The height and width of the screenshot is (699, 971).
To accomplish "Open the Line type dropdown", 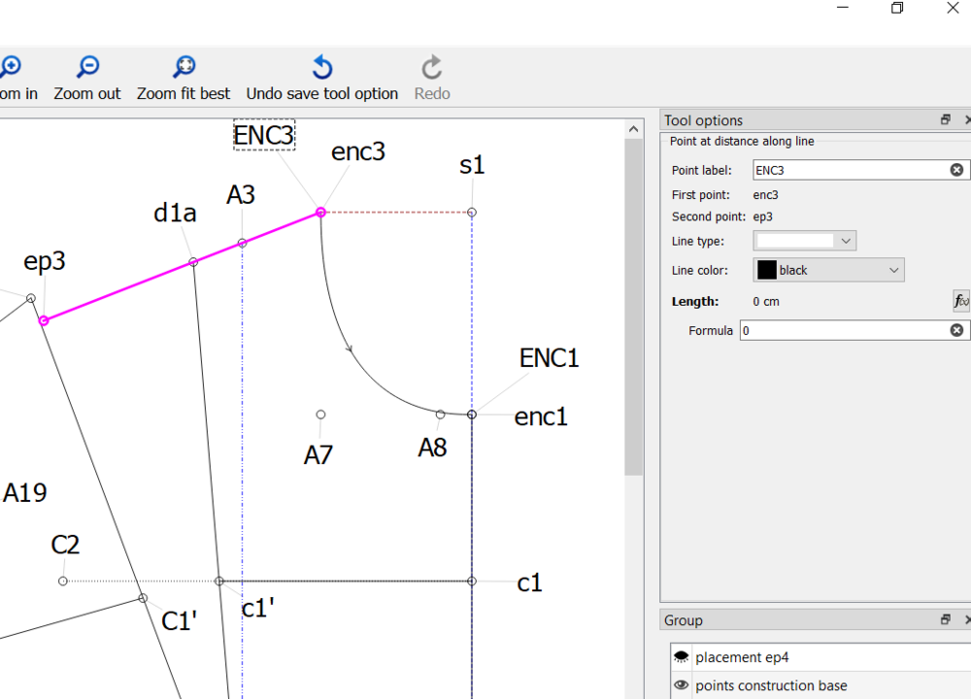I will click(804, 241).
